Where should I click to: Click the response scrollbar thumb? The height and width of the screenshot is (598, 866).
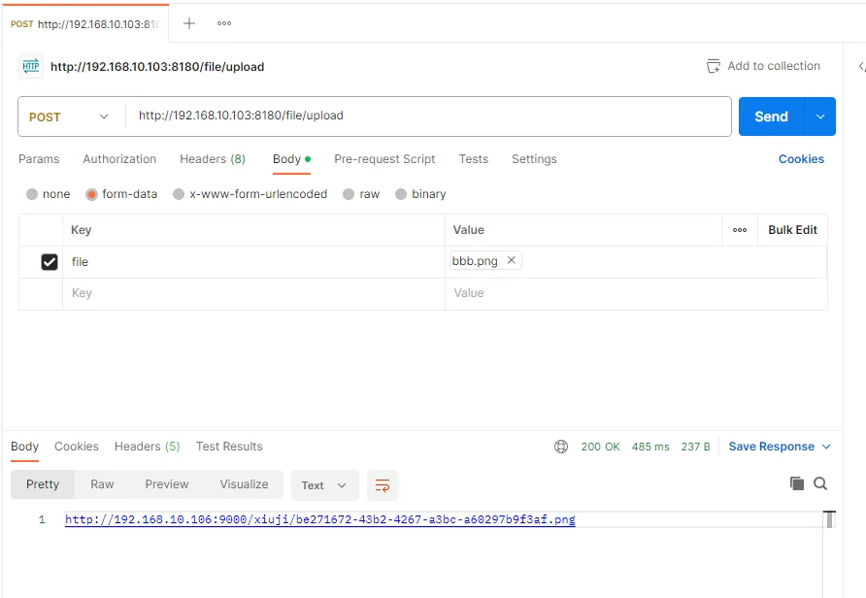tap(829, 519)
